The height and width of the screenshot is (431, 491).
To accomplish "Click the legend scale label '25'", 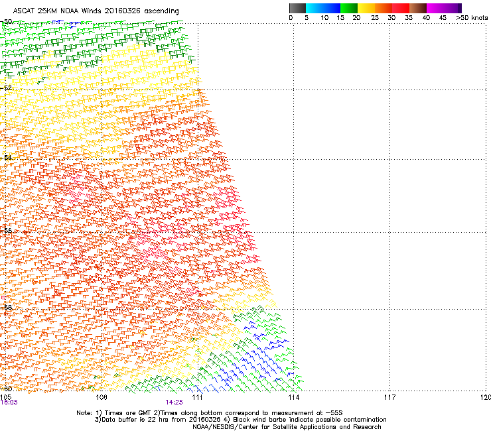I will pyautogui.click(x=375, y=18).
